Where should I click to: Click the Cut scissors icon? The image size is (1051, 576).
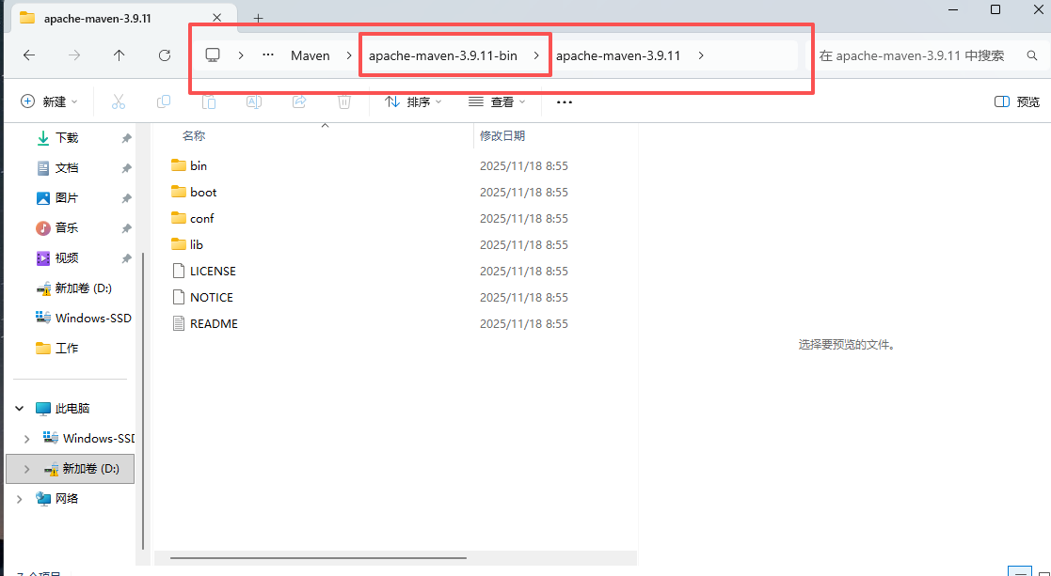tap(119, 101)
